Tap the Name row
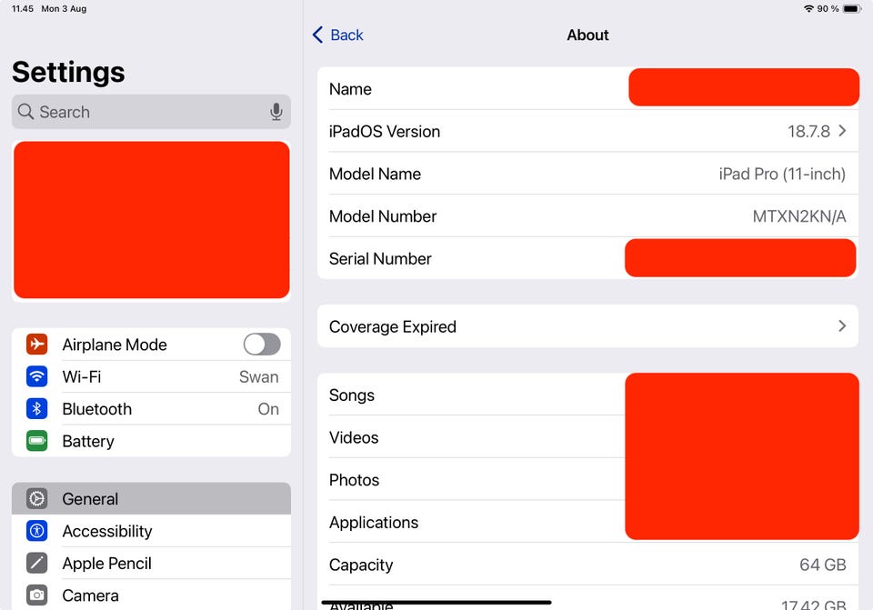Screen dimensions: 873x610 coord(588,88)
